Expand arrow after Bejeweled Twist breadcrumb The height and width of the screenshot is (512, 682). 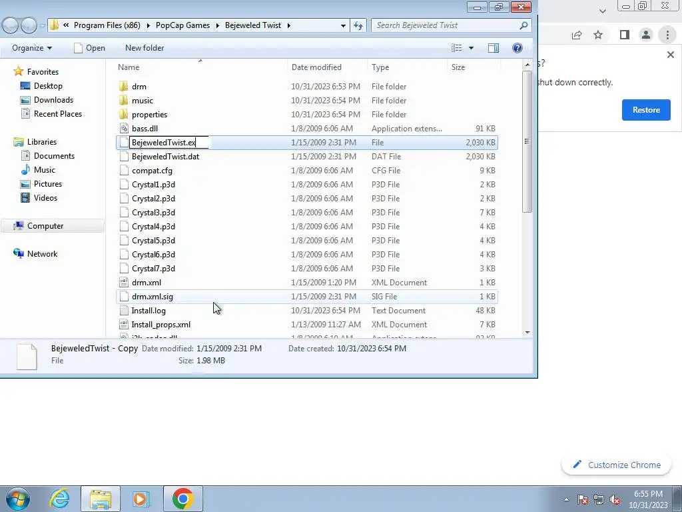click(288, 25)
